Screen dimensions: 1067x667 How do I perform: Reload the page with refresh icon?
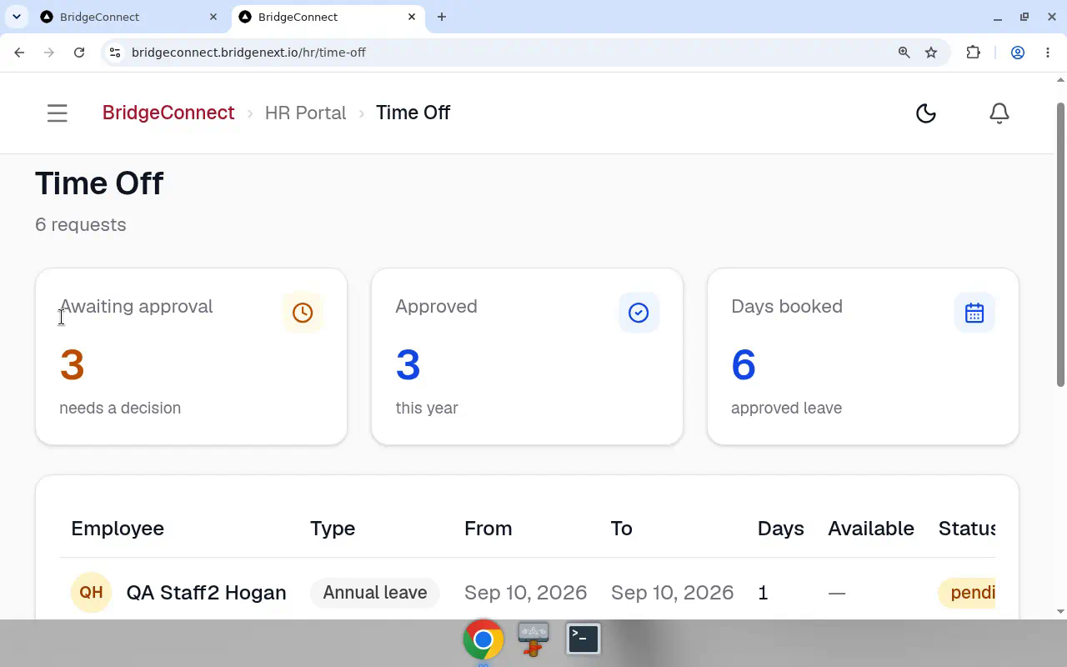(79, 53)
